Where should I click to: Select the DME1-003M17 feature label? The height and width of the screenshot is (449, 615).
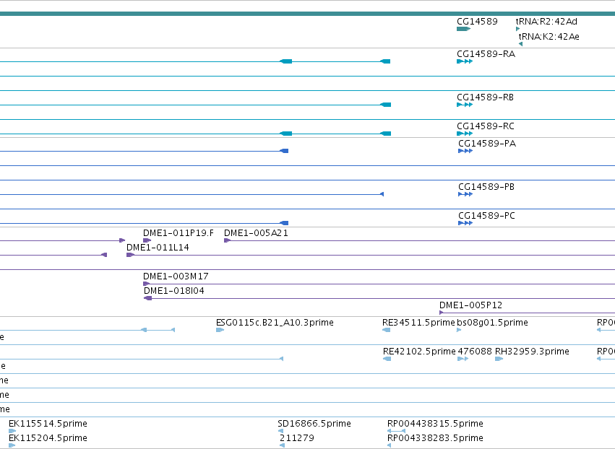click(176, 276)
